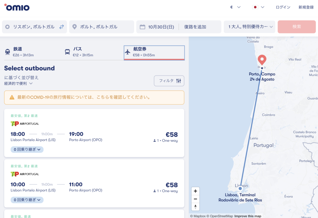Zoom in on the map
318x218 pixels.
coord(195,191)
